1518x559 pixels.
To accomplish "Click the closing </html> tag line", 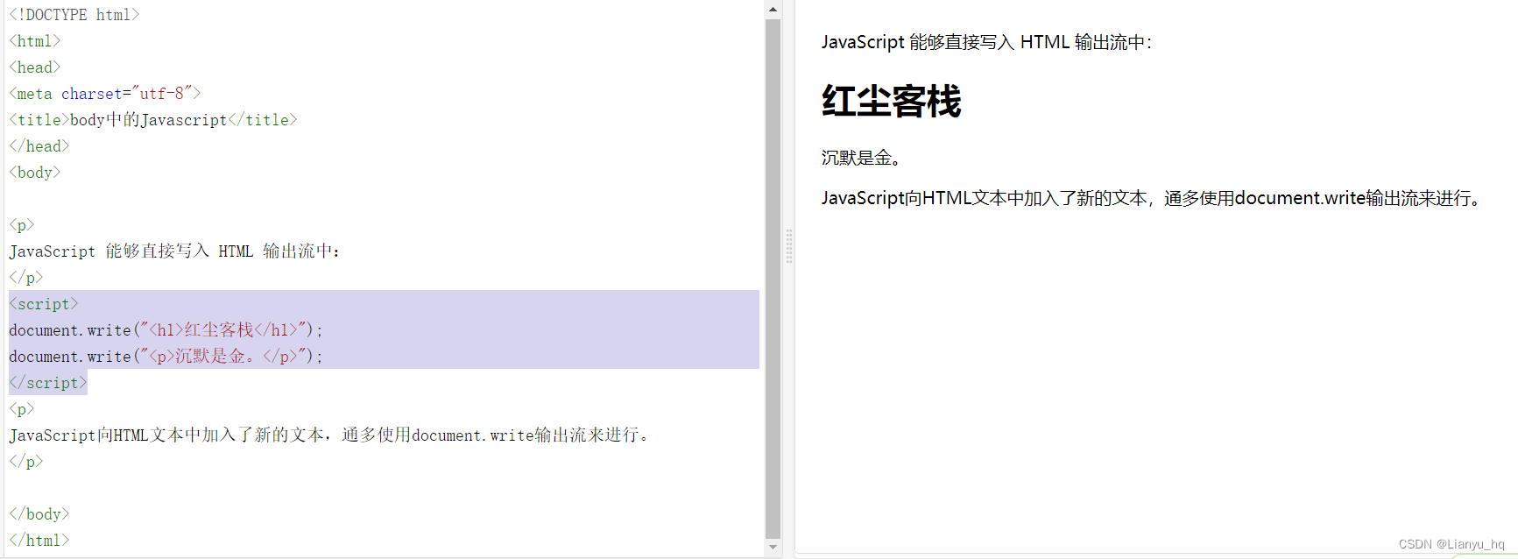I will [39, 541].
